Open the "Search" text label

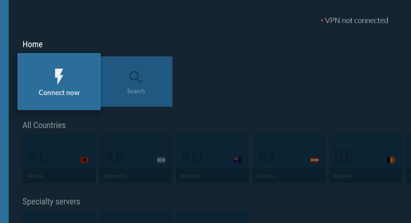[136, 91]
